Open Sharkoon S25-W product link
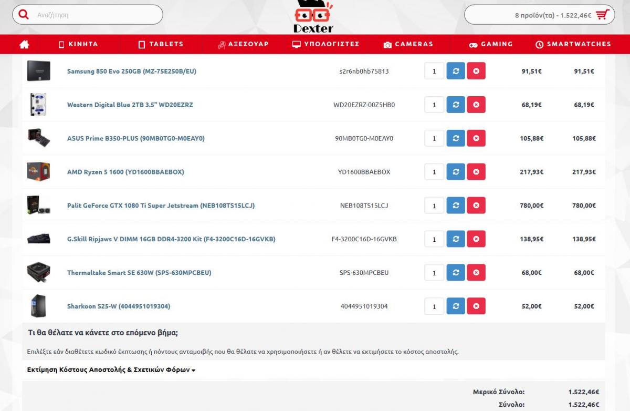This screenshot has width=630, height=411. 119,306
